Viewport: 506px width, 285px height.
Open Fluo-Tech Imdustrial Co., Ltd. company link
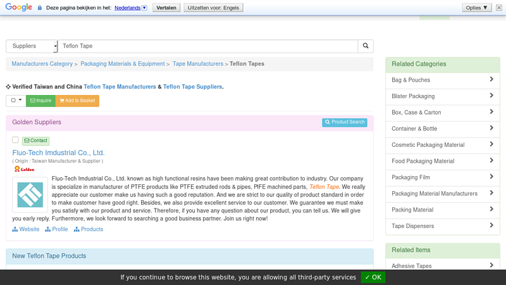coord(58,153)
